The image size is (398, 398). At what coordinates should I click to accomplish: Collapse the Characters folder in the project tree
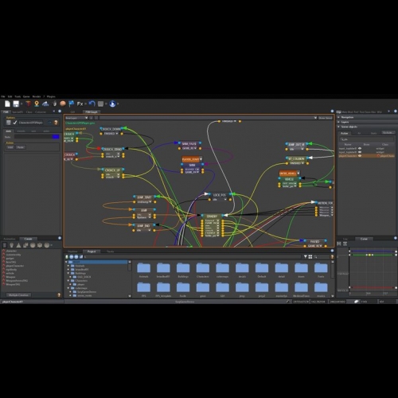click(68, 280)
